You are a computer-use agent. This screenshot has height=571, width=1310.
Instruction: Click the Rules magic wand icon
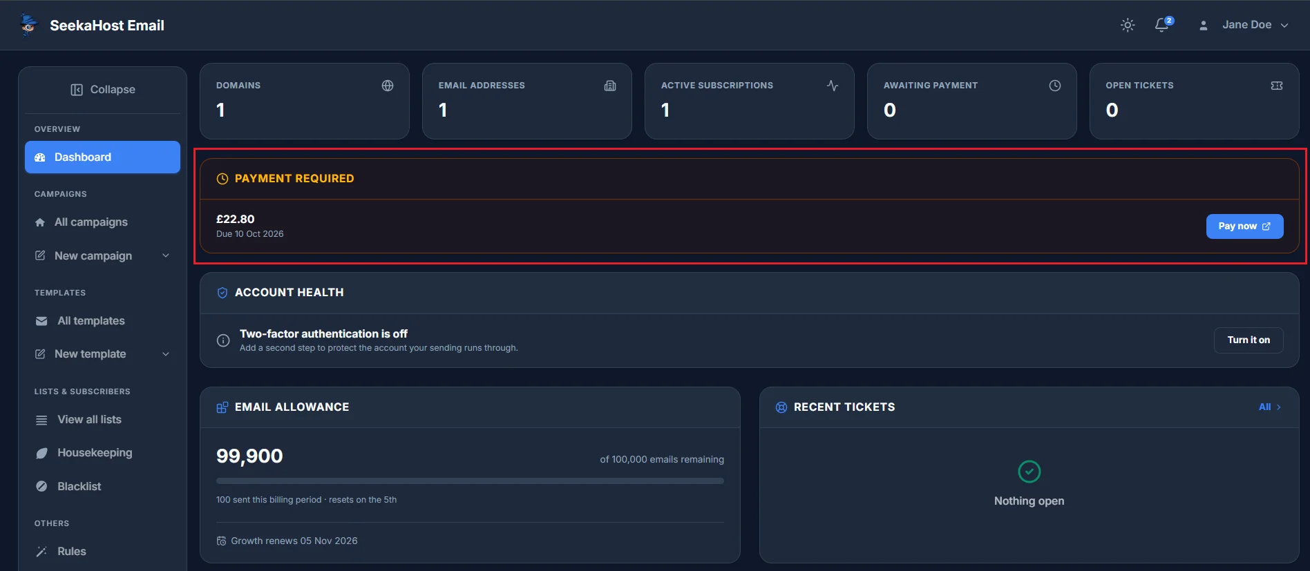click(x=41, y=552)
